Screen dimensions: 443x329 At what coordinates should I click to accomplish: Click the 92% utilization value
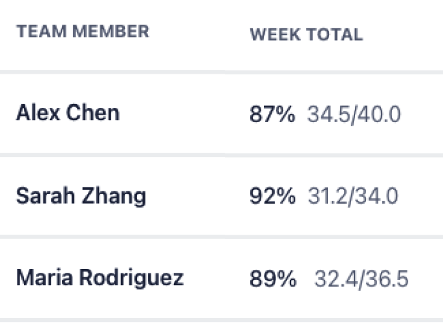pyautogui.click(x=273, y=196)
